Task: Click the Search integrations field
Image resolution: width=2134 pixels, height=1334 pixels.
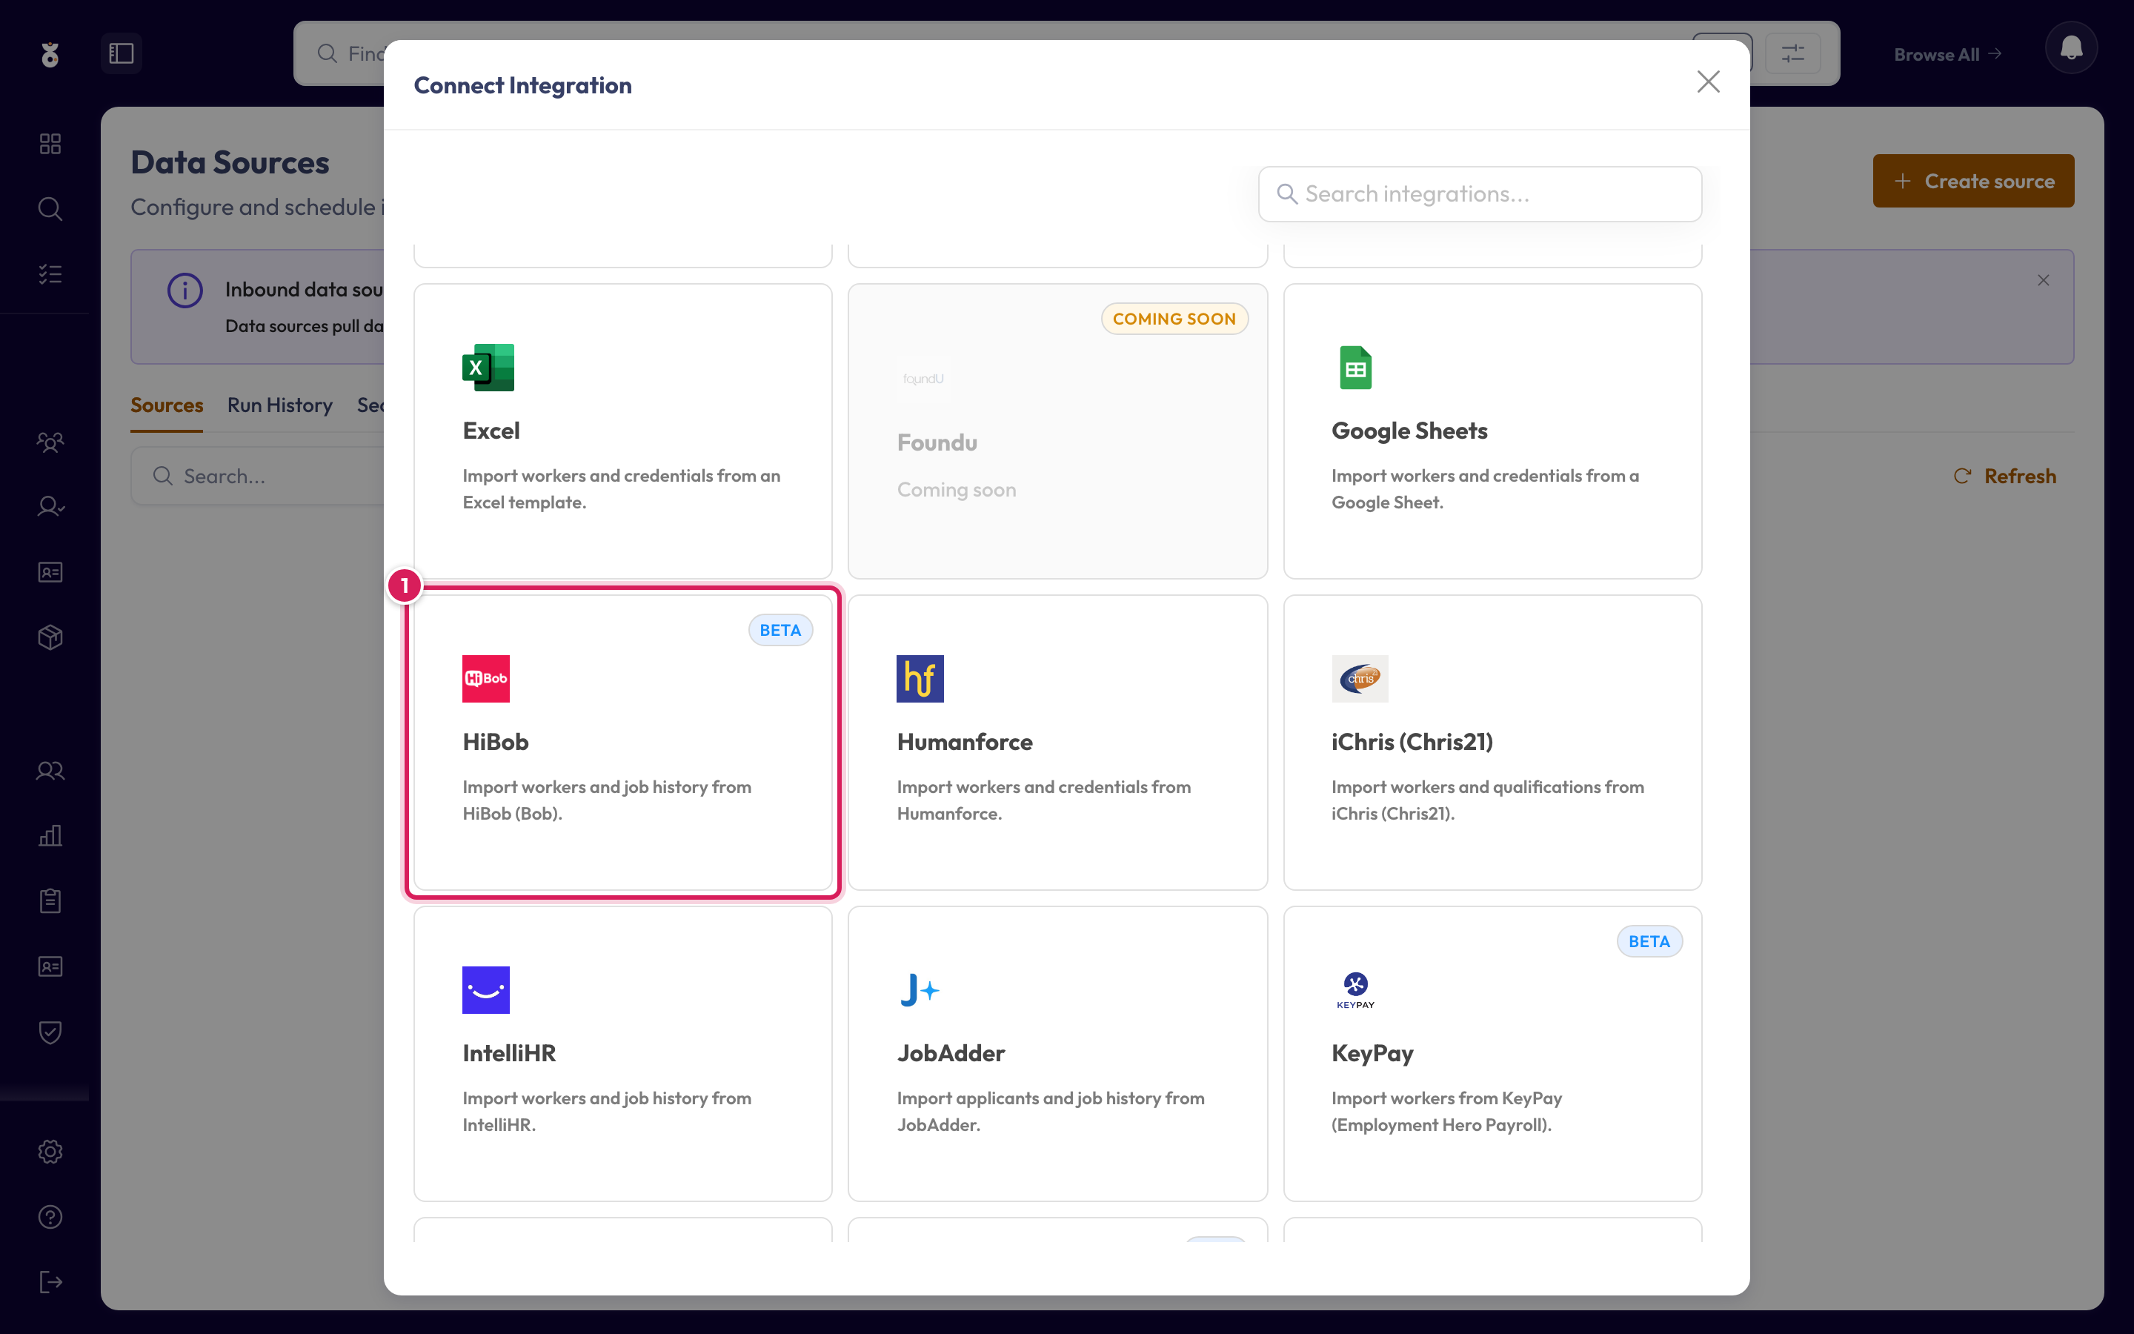Action: click(x=1480, y=194)
